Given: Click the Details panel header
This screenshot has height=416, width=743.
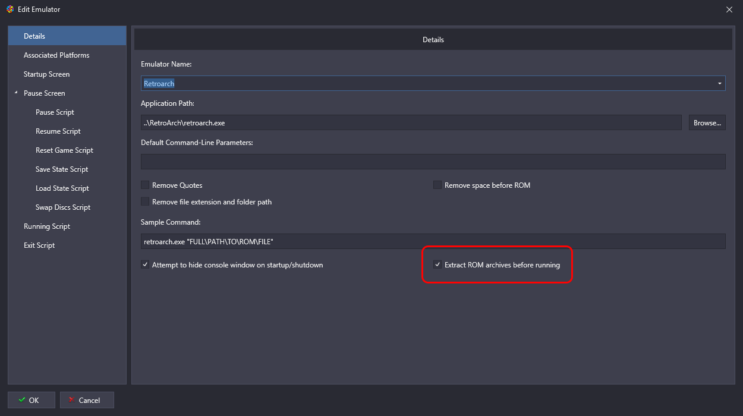Looking at the screenshot, I should coord(433,40).
